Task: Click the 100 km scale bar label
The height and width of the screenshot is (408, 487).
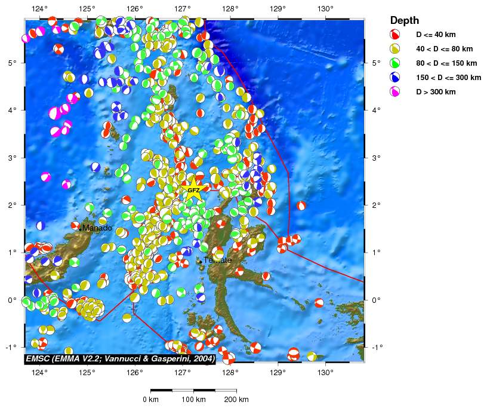Action: coord(195,399)
